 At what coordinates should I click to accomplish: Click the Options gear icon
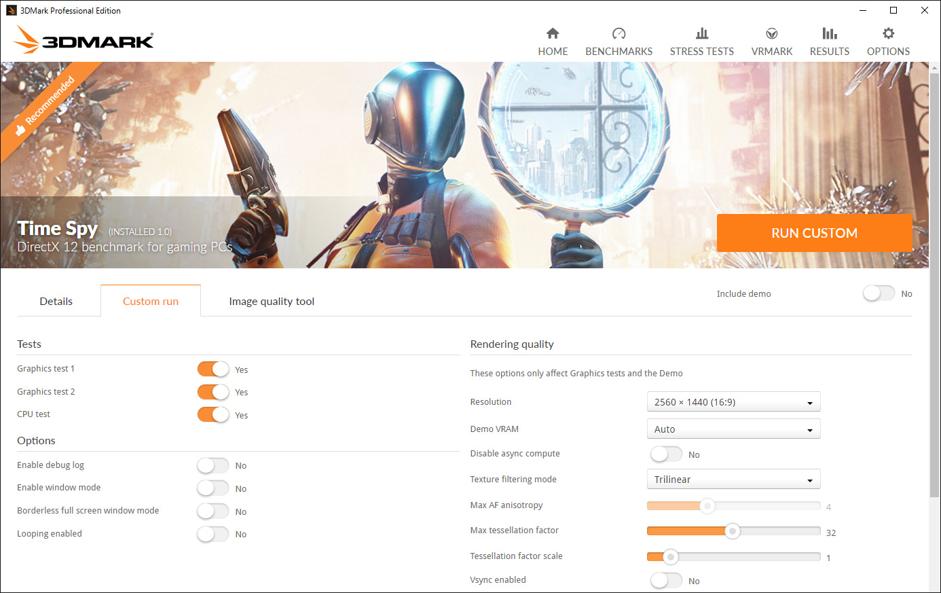888,33
